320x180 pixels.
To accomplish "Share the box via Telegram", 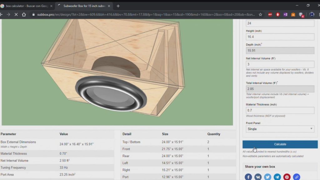I will coord(277,177).
